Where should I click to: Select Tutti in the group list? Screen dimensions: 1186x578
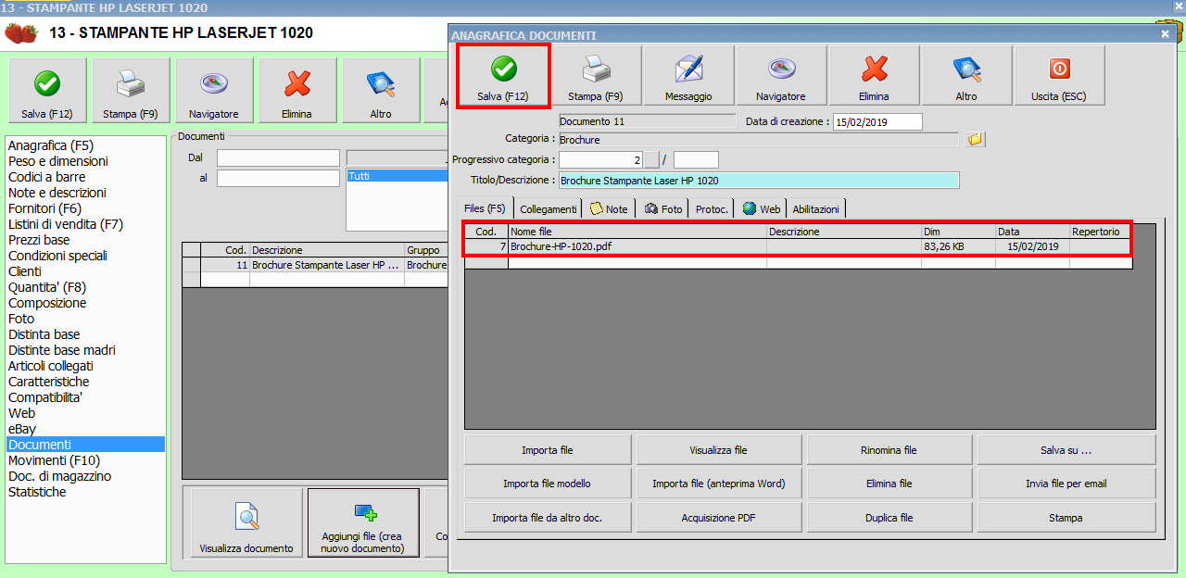[397, 176]
